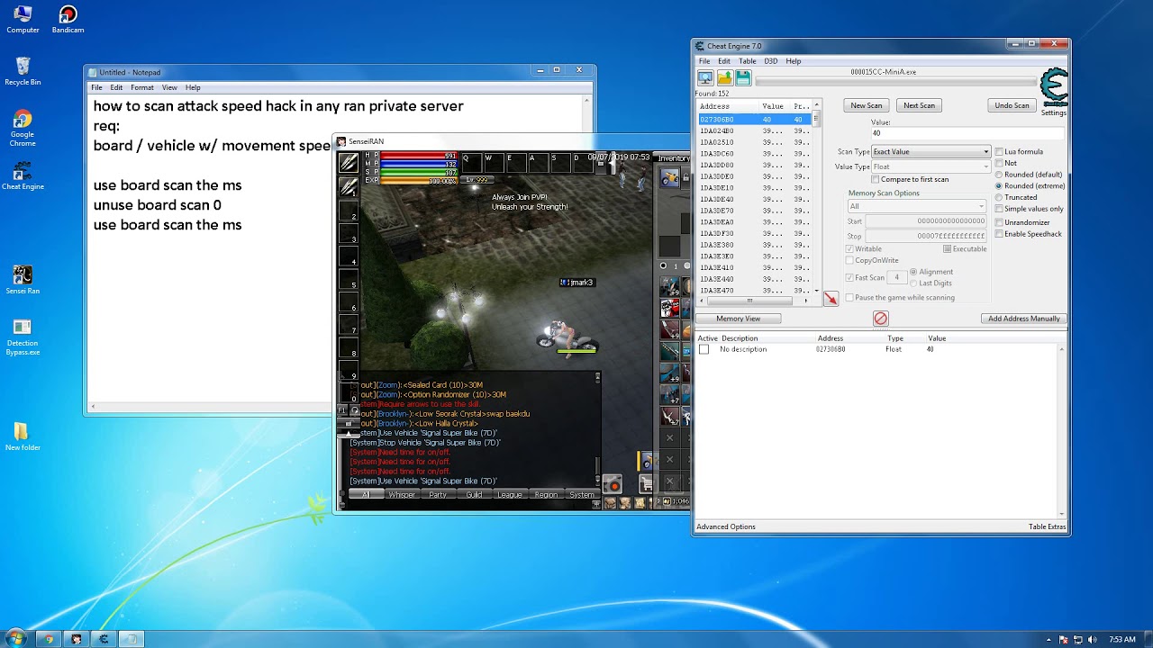The height and width of the screenshot is (648, 1153).
Task: Enable the Unrandomizer checkbox
Action: [x=998, y=222]
